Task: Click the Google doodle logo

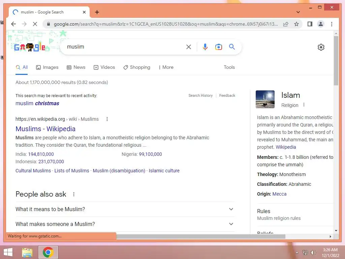Action: point(30,47)
